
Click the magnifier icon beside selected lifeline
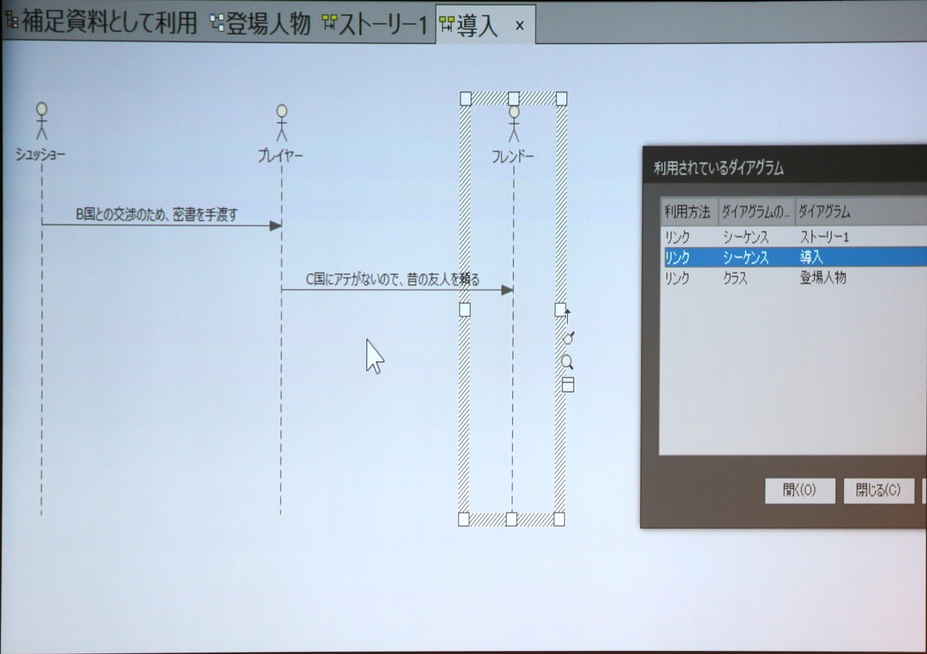point(567,361)
